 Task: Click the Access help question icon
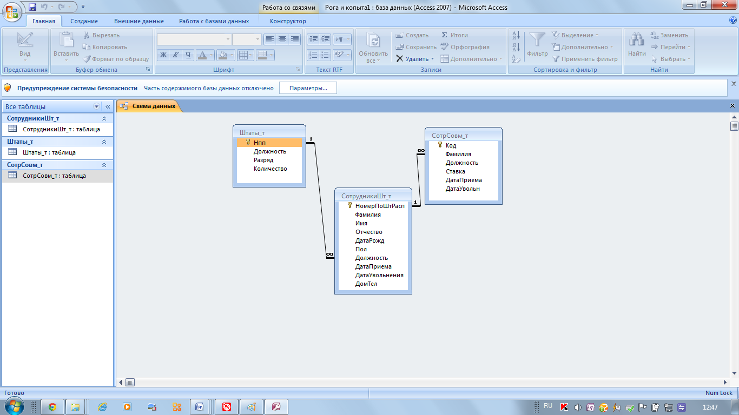(x=733, y=20)
